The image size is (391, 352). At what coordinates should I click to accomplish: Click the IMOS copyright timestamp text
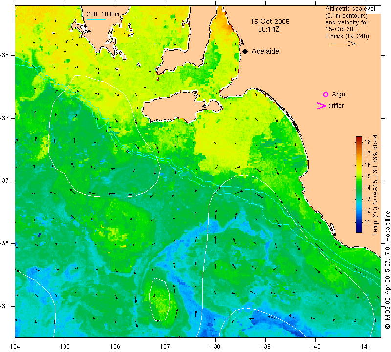[x=387, y=270]
